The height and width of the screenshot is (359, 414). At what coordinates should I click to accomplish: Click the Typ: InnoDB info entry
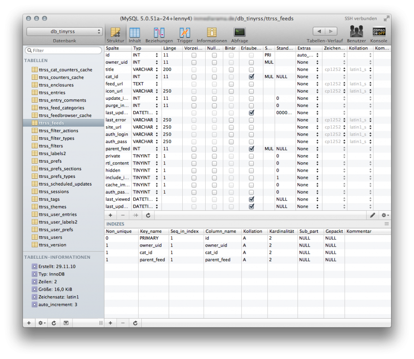[x=51, y=274]
